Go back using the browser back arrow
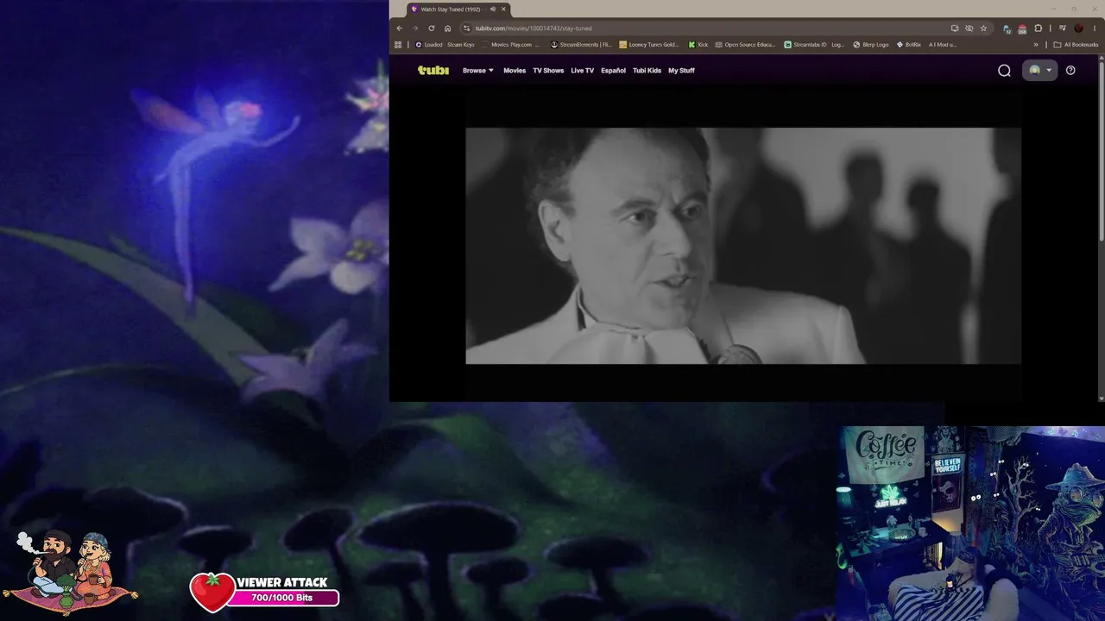 (399, 28)
